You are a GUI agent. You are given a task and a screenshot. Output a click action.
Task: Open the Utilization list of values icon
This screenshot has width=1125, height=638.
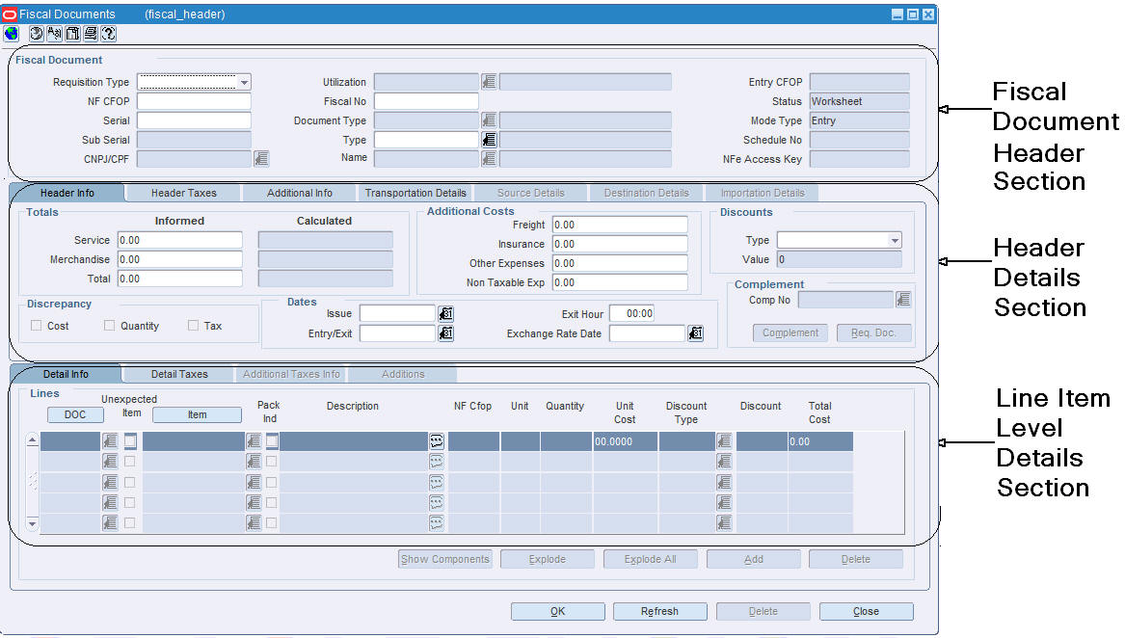489,82
